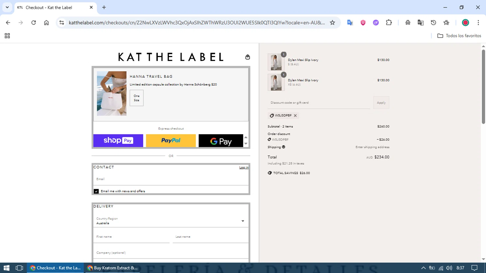Open the red shield extension icon
Screen dimensions: 486x273
click(363, 23)
